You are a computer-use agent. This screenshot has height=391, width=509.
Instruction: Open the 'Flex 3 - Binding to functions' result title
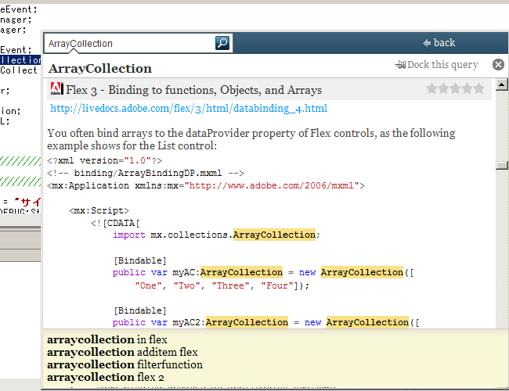click(193, 90)
